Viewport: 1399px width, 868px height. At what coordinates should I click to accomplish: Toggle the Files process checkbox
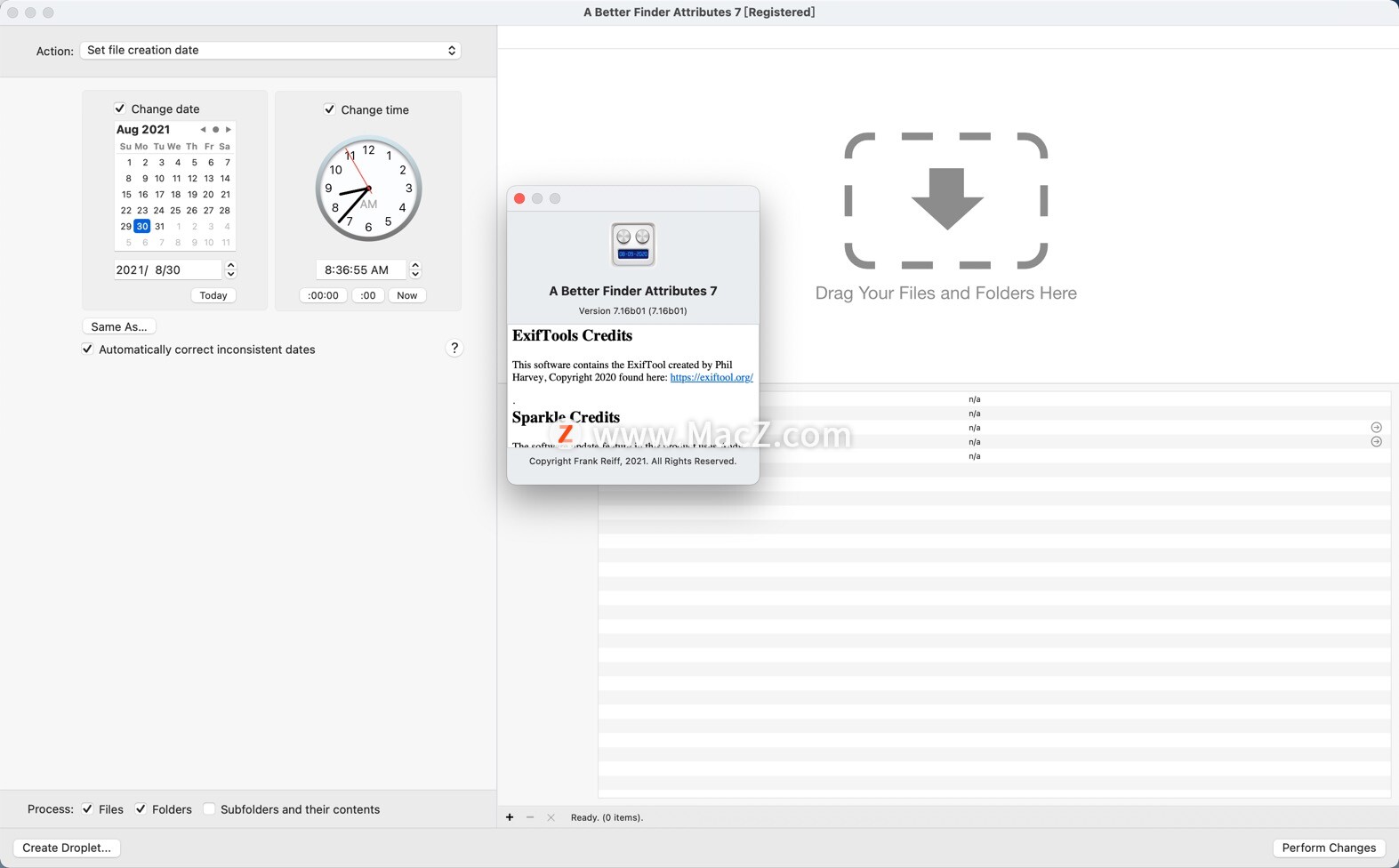(x=87, y=809)
